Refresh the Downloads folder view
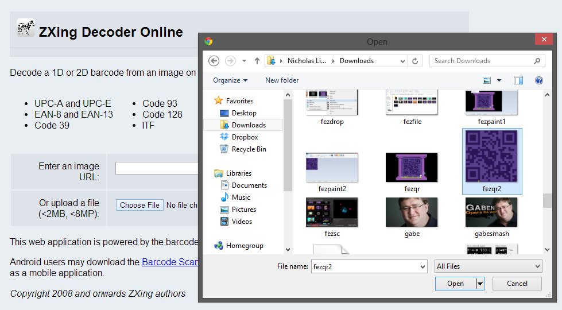Image resolution: width=562 pixels, height=310 pixels. click(x=415, y=61)
